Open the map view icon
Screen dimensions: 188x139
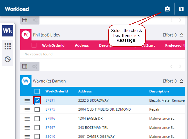pyautogui.click(x=181, y=9)
